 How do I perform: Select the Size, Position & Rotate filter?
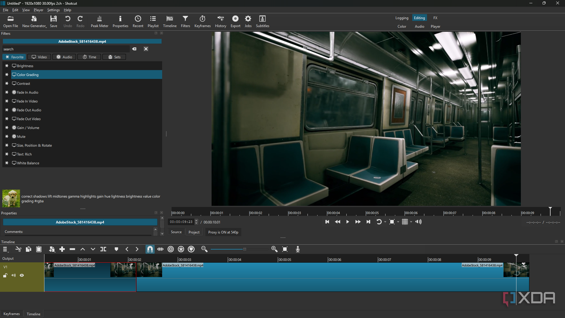(x=87, y=145)
